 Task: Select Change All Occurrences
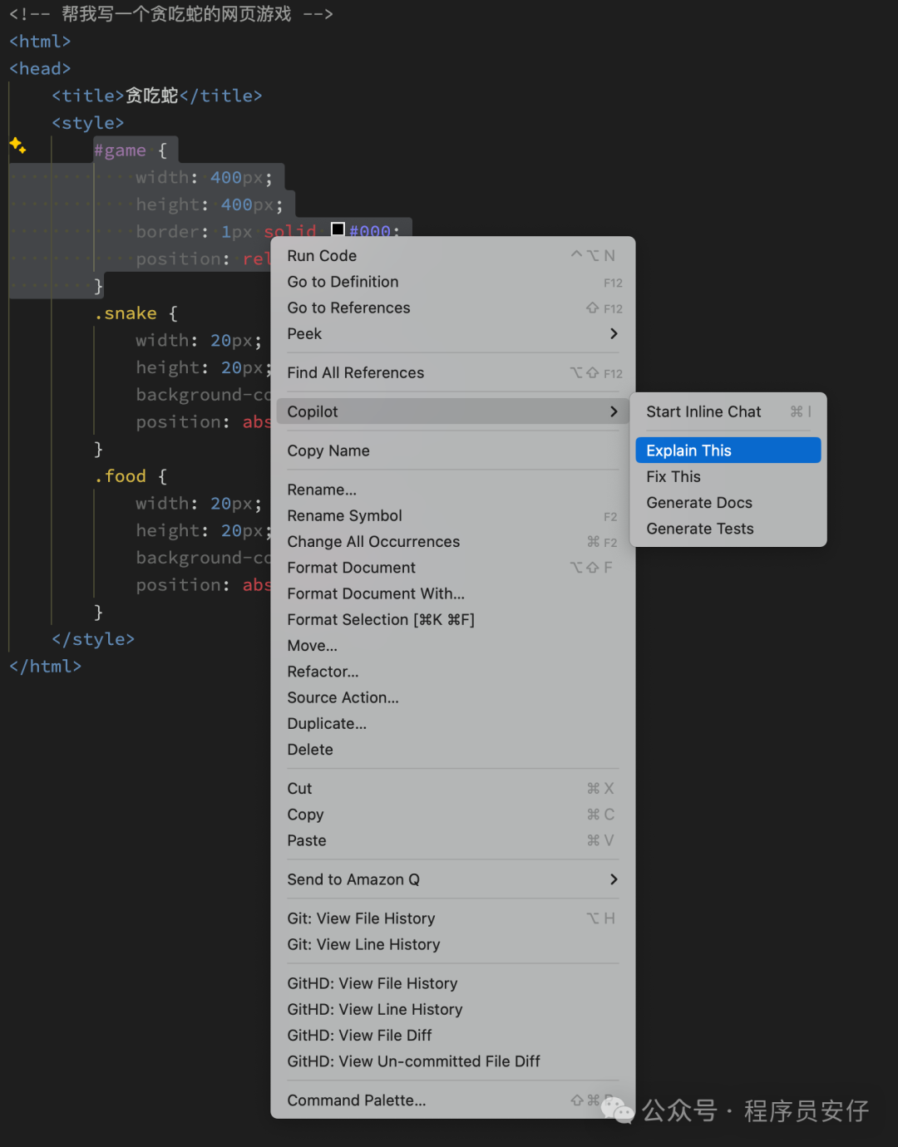[x=373, y=542]
